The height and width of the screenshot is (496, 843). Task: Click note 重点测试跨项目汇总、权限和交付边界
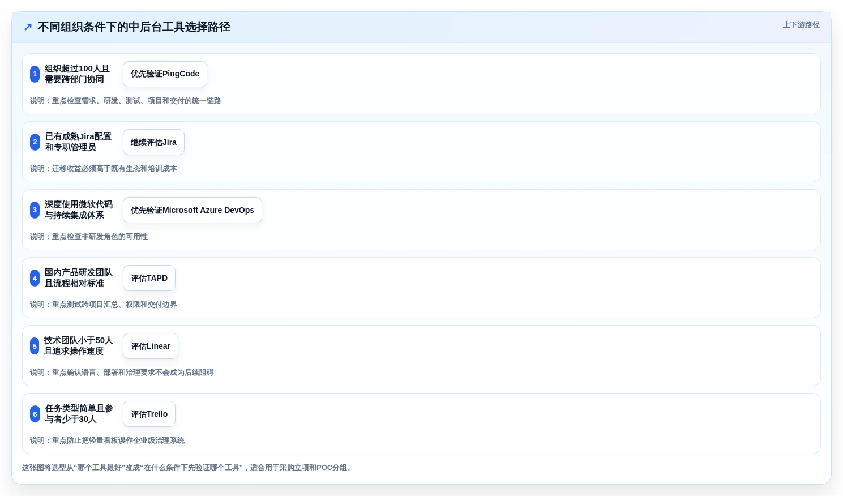pos(104,305)
